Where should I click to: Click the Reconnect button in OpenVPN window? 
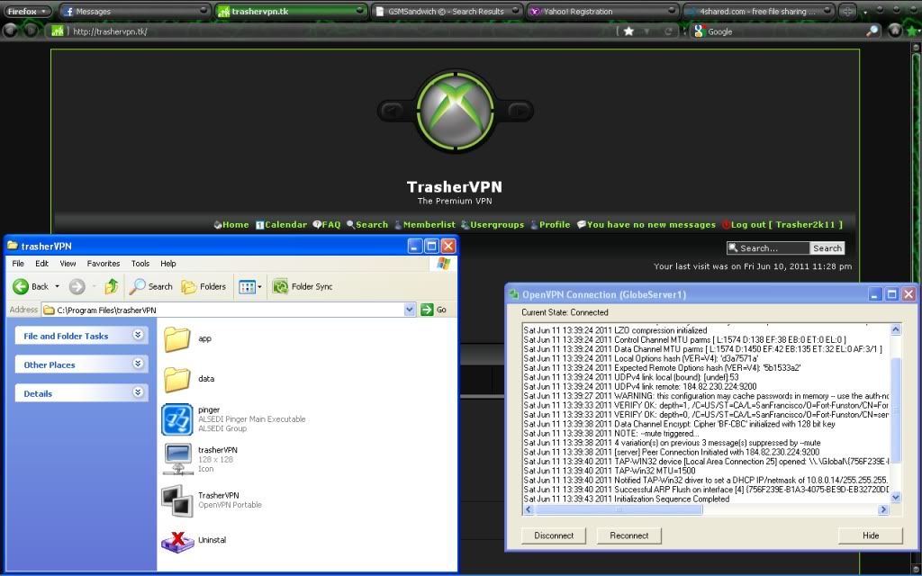628,535
